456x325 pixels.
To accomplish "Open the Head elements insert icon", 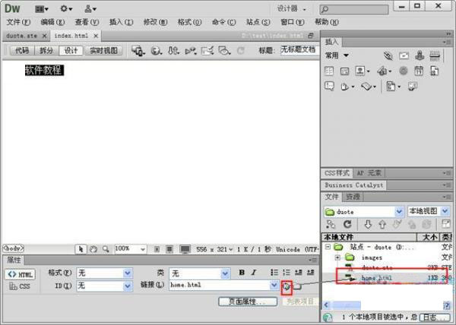I will 347,87.
